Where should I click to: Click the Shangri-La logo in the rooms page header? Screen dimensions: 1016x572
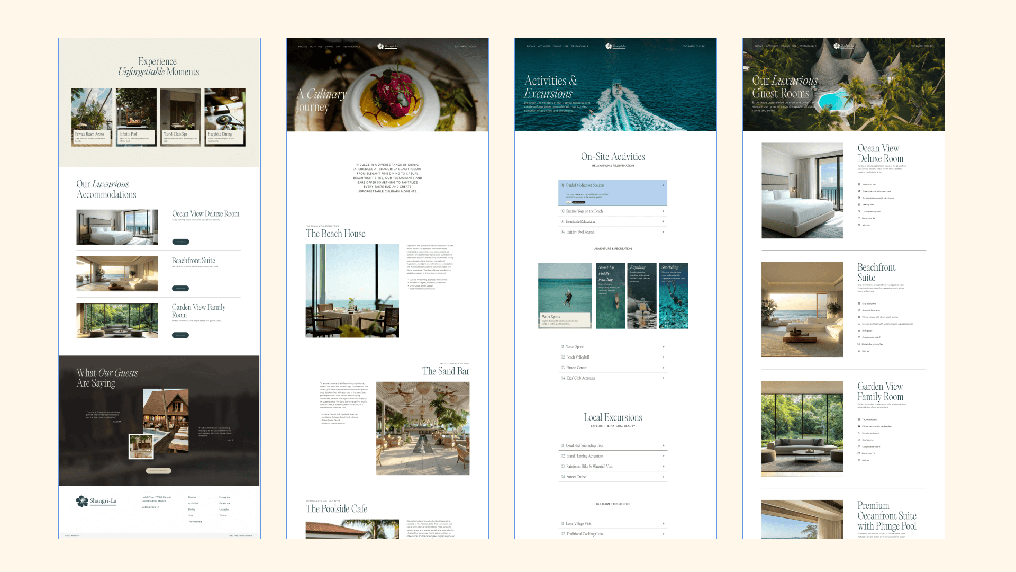point(843,46)
